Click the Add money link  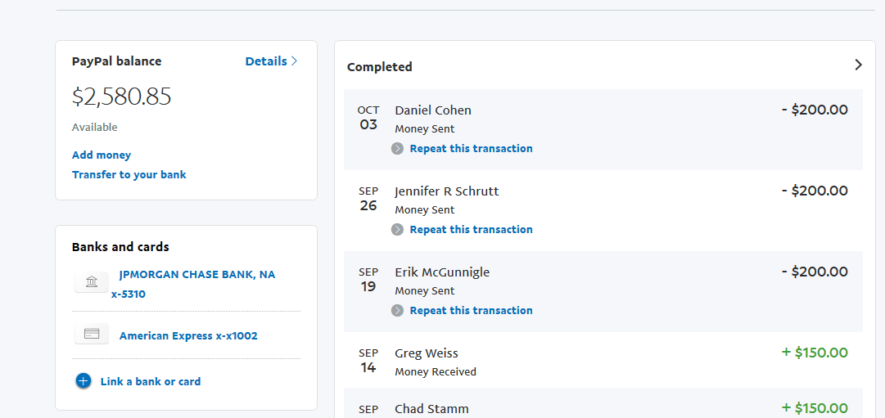[102, 155]
